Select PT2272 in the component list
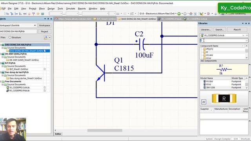The height and width of the screenshot is (141, 251). 209,49
